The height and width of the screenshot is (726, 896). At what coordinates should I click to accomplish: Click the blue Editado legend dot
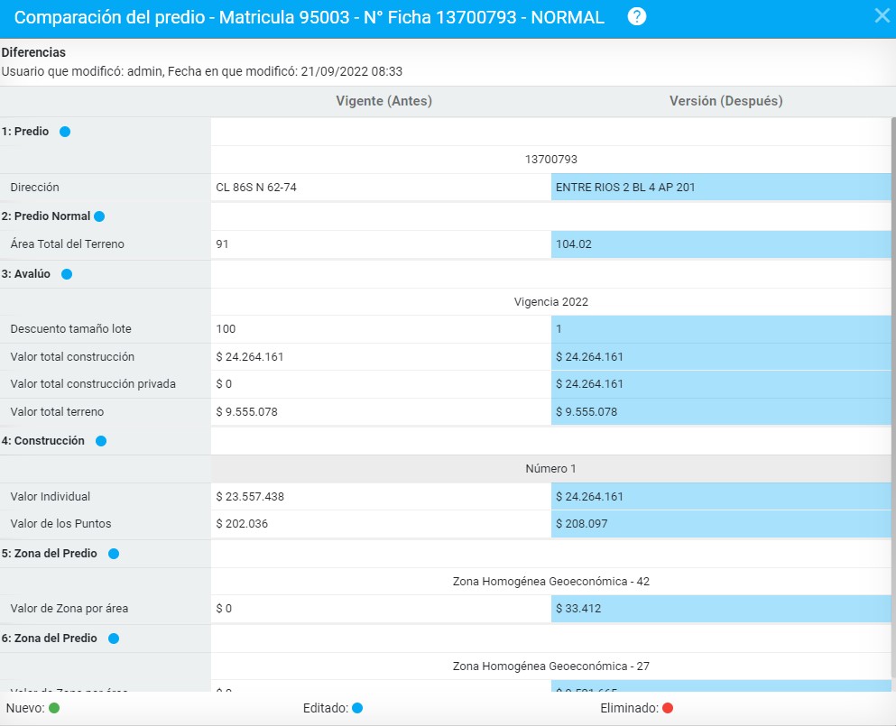(357, 709)
